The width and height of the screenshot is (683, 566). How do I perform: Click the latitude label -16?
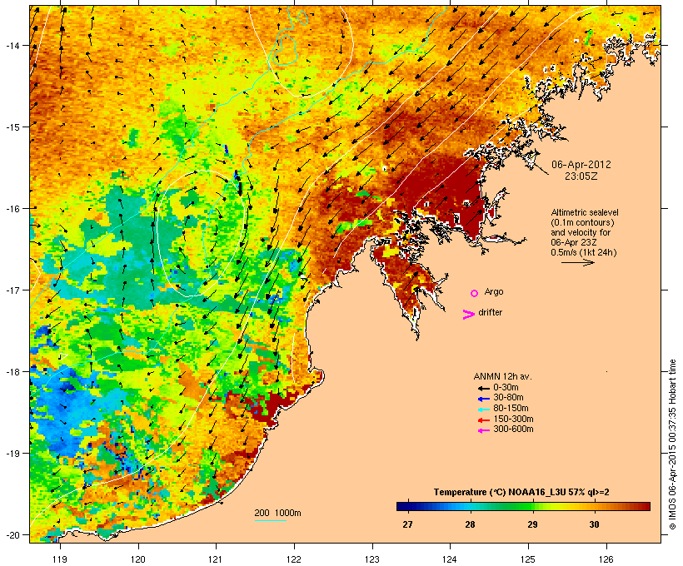coord(12,209)
